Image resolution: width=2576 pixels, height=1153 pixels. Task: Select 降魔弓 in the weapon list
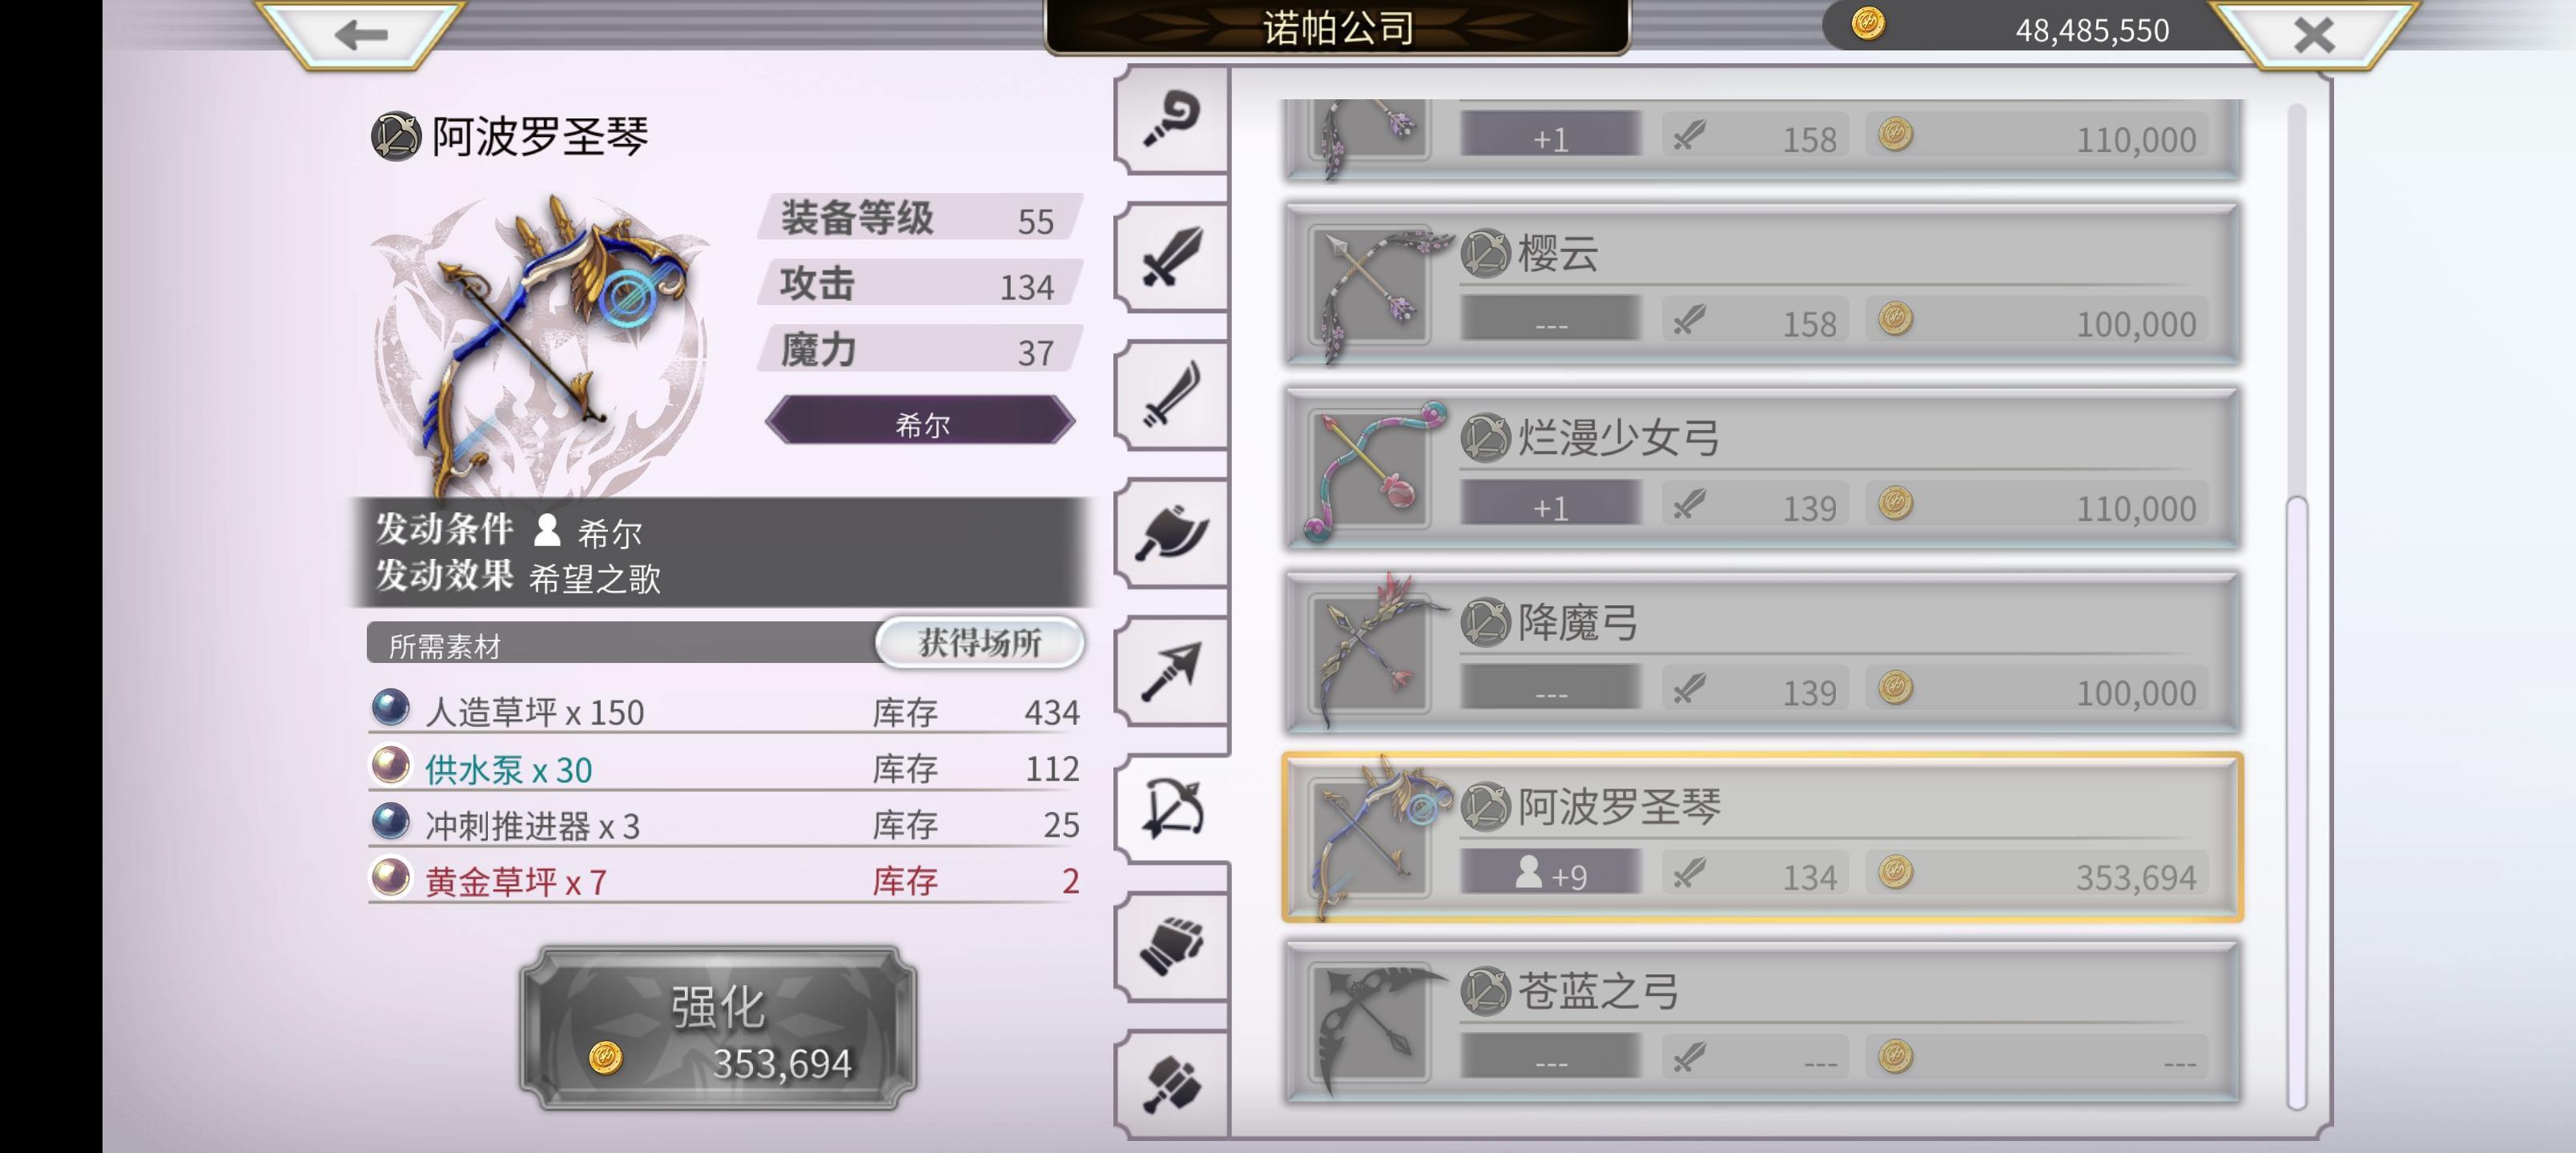tap(1762, 652)
